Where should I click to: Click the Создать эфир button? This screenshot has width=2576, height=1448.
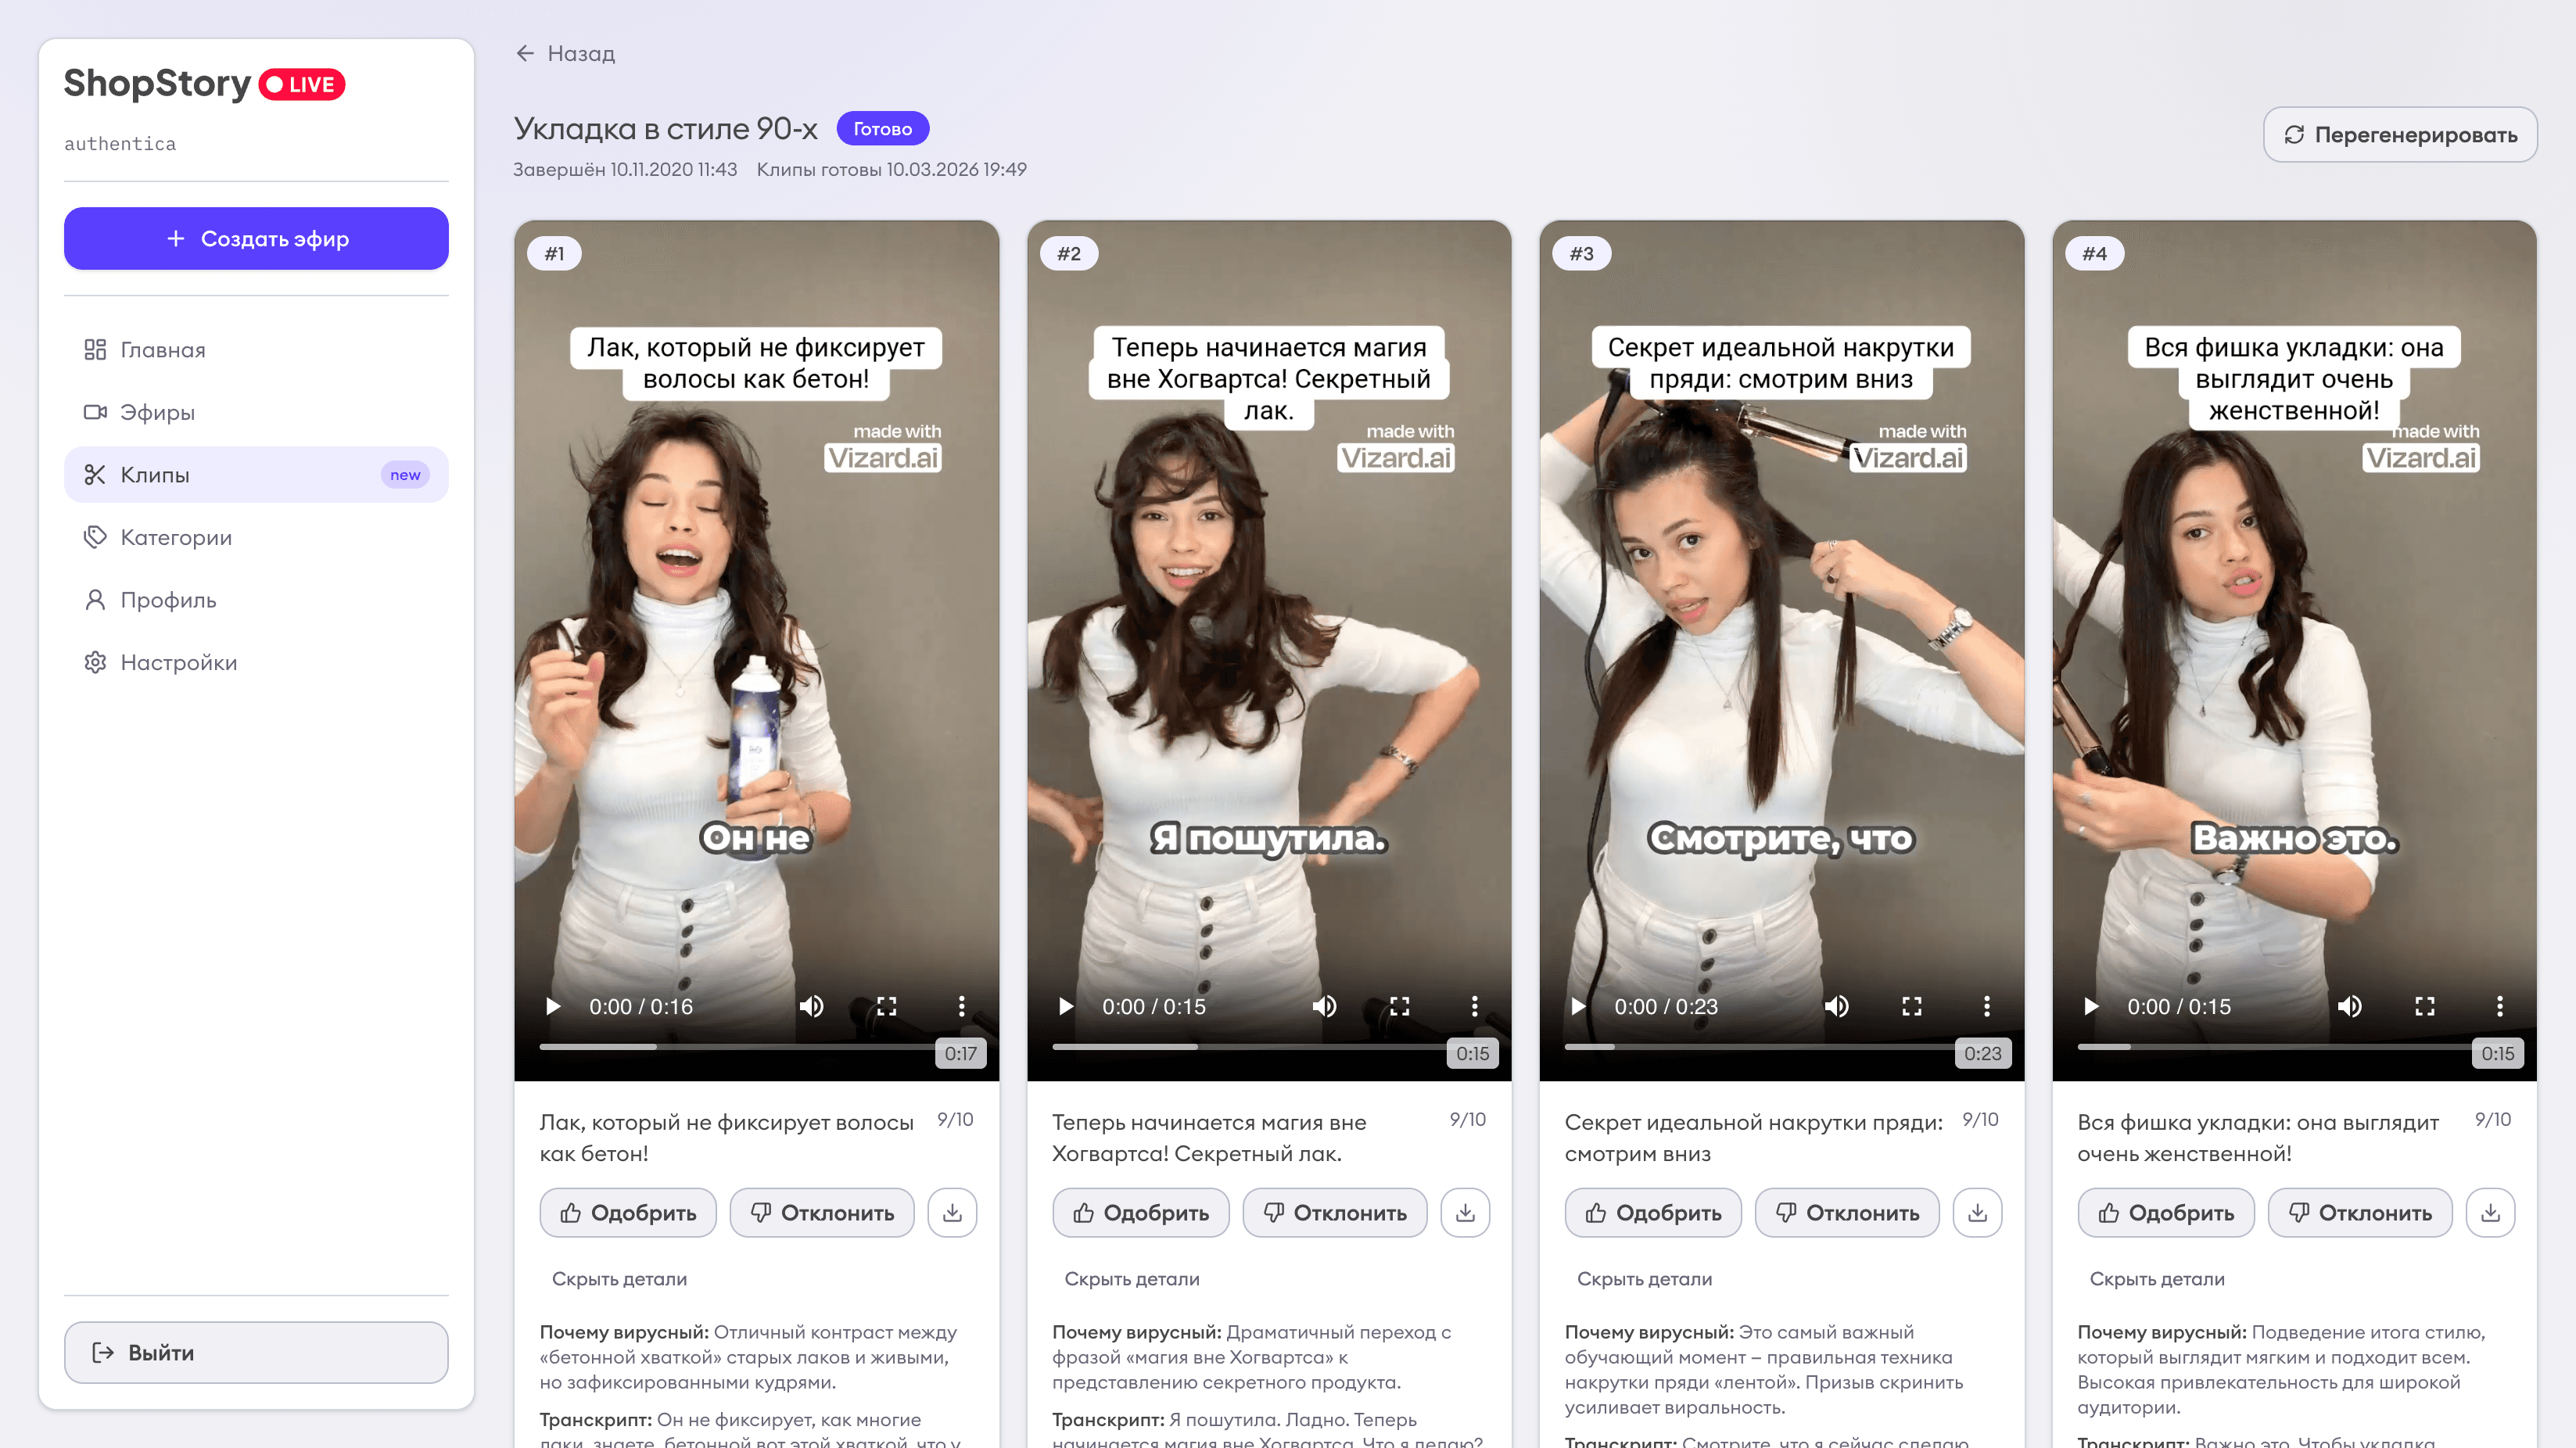click(256, 238)
